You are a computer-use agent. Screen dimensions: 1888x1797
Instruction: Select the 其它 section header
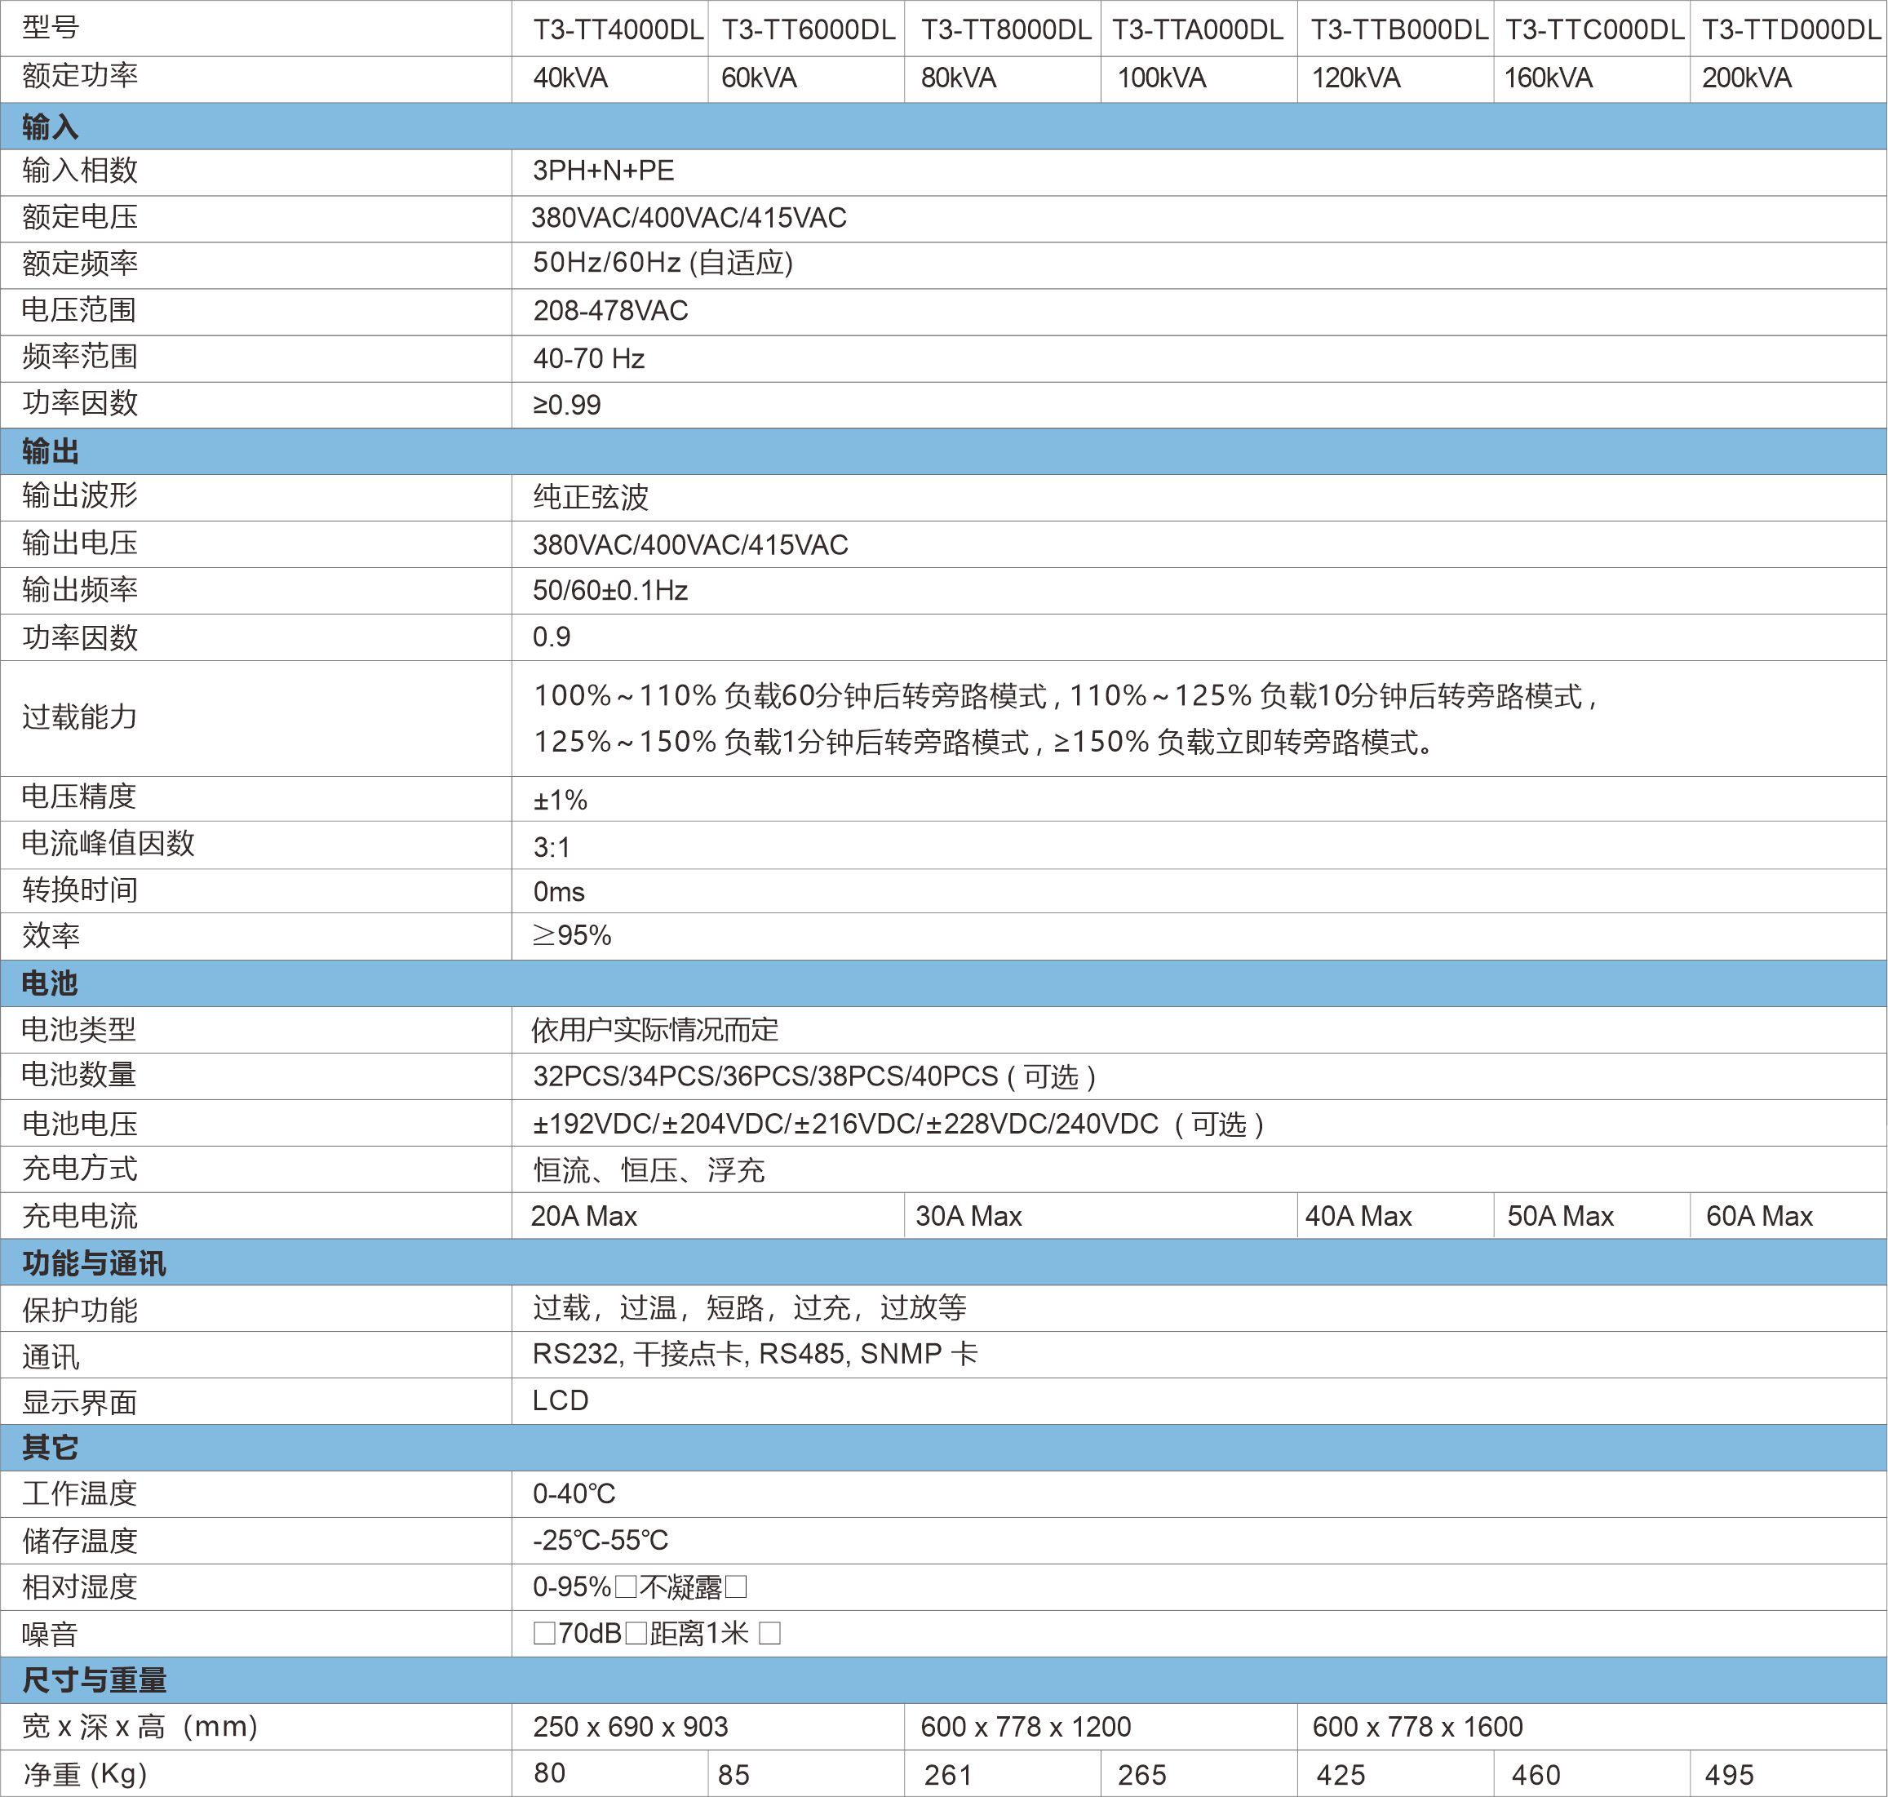pyautogui.click(x=50, y=1448)
